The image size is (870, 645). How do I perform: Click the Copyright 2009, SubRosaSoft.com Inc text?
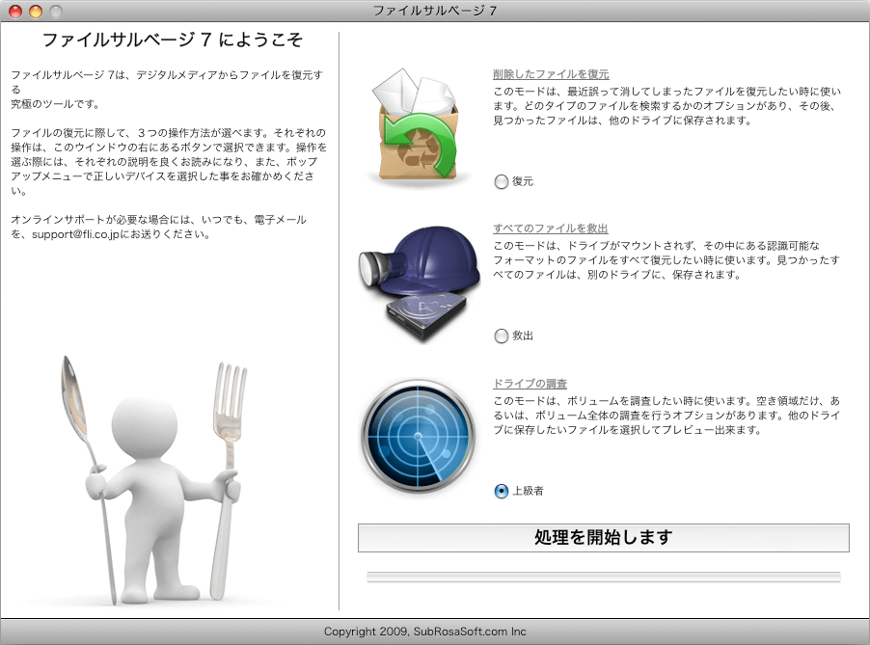pyautogui.click(x=425, y=632)
